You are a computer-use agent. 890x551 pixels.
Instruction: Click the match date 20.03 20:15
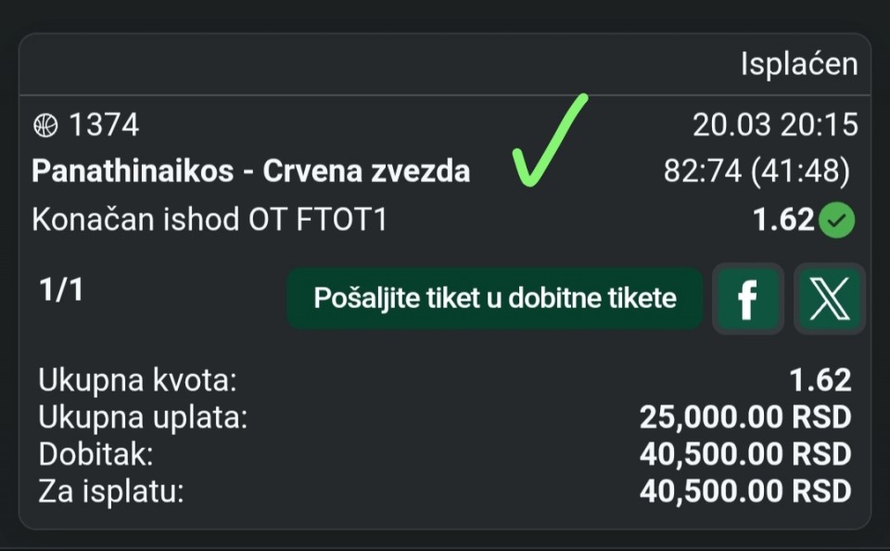(774, 124)
